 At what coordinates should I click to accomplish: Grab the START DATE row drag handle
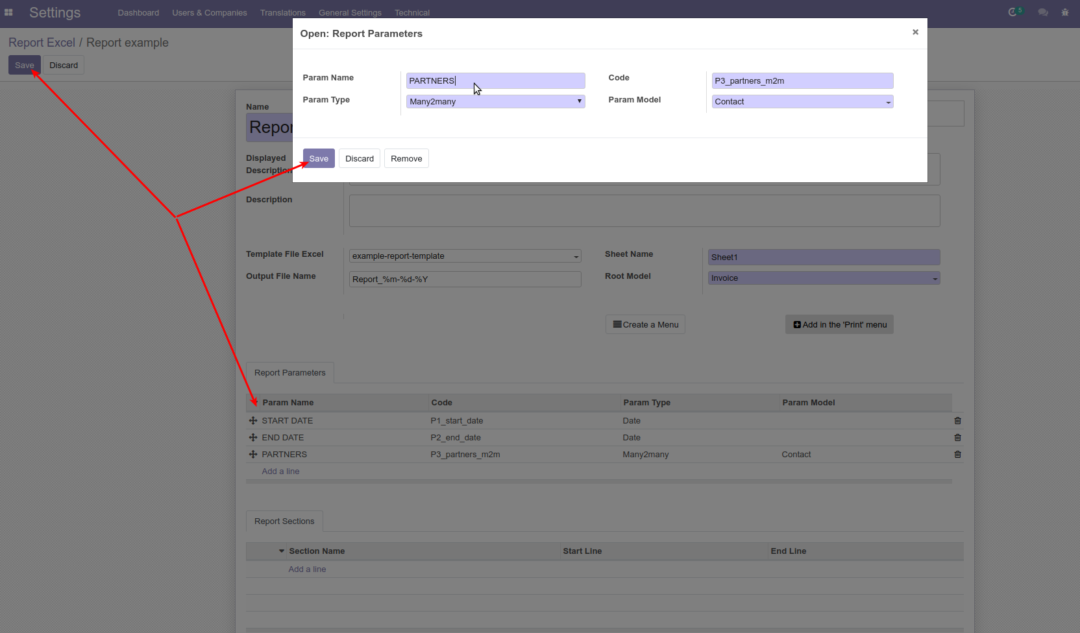point(253,421)
